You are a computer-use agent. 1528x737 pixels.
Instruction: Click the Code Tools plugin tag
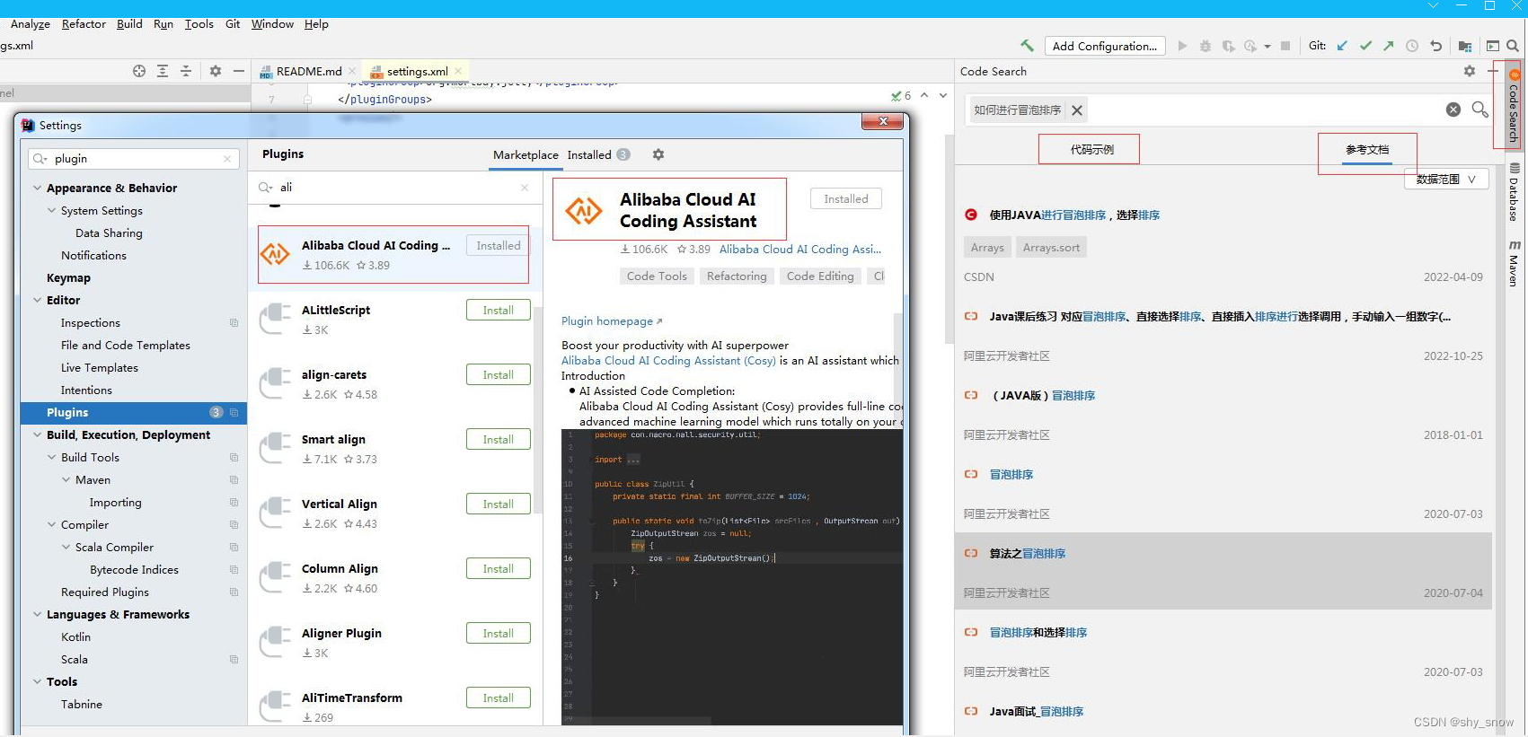(x=657, y=276)
